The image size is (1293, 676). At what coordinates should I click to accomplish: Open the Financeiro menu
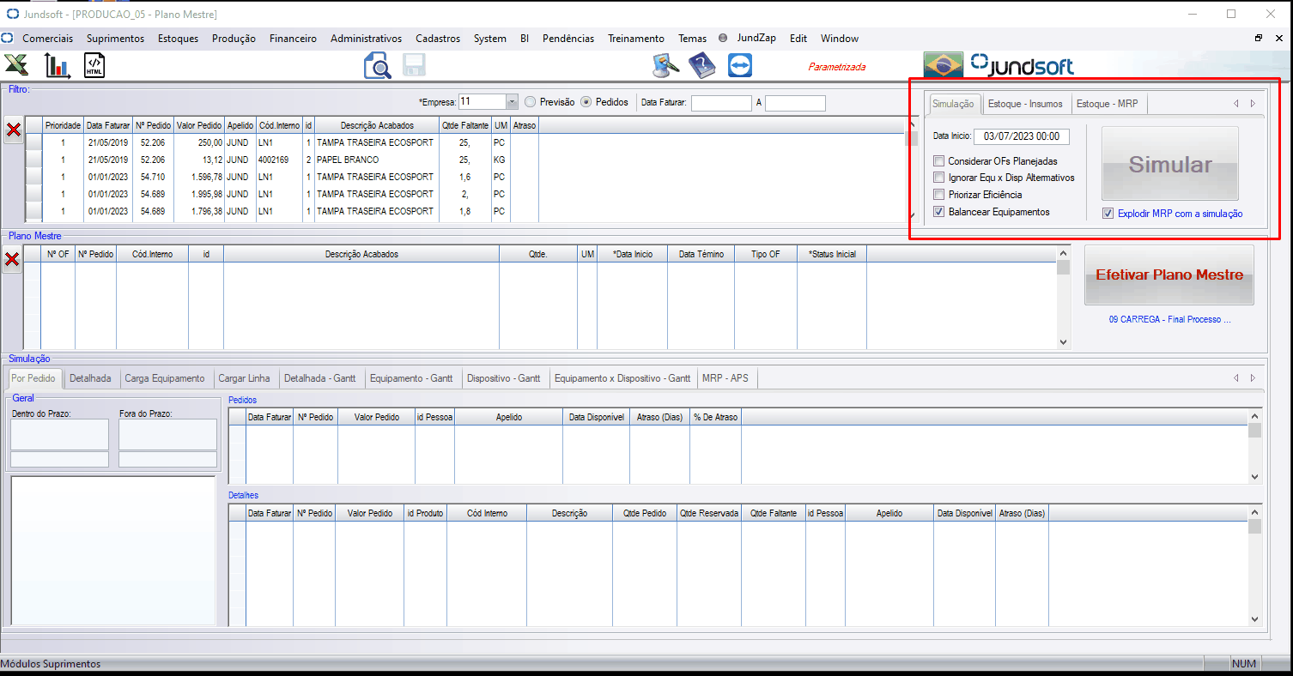(x=293, y=39)
